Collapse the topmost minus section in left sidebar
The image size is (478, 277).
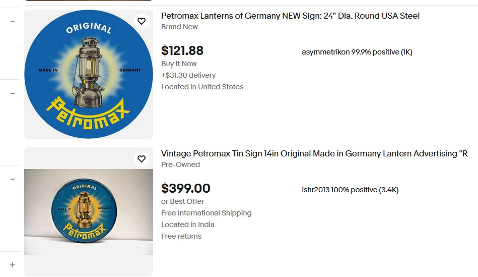click(x=13, y=21)
